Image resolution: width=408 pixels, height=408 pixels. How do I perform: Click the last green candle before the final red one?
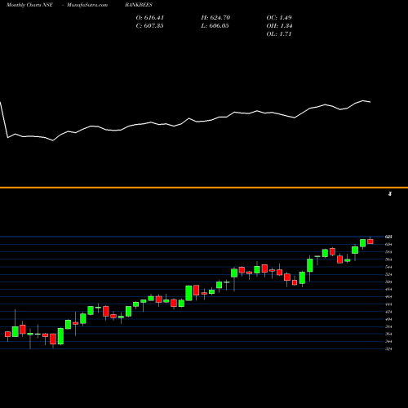pyautogui.click(x=362, y=243)
